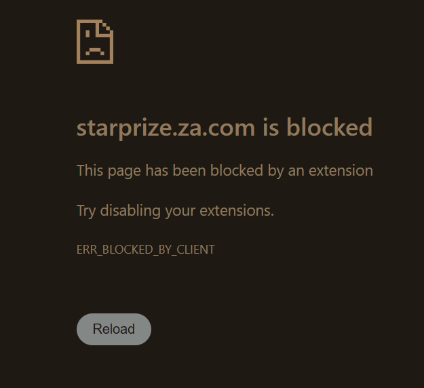Click the word "blocked" in the heading
This screenshot has height=388, width=424.
(330, 127)
